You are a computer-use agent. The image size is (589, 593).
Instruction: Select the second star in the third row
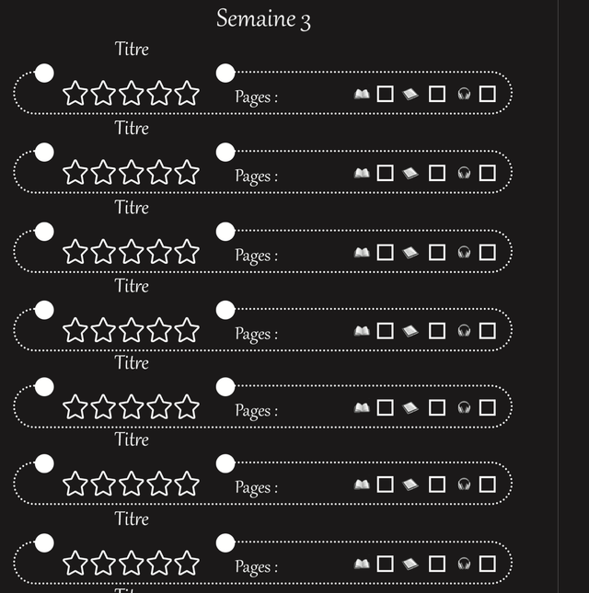pyautogui.click(x=103, y=252)
